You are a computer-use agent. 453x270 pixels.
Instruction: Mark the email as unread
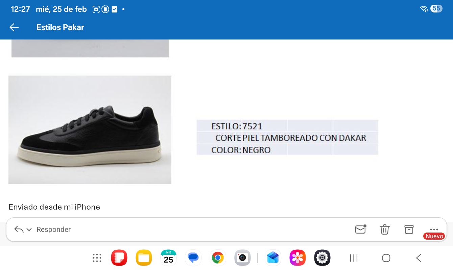[x=360, y=230]
